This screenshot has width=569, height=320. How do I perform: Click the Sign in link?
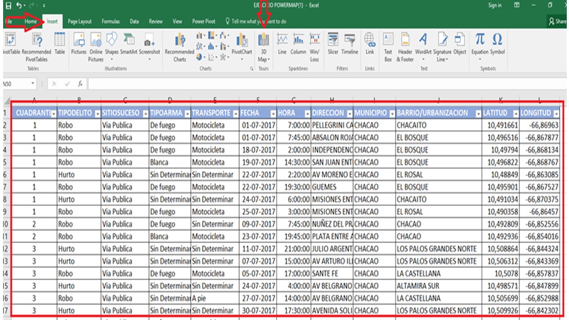click(495, 5)
